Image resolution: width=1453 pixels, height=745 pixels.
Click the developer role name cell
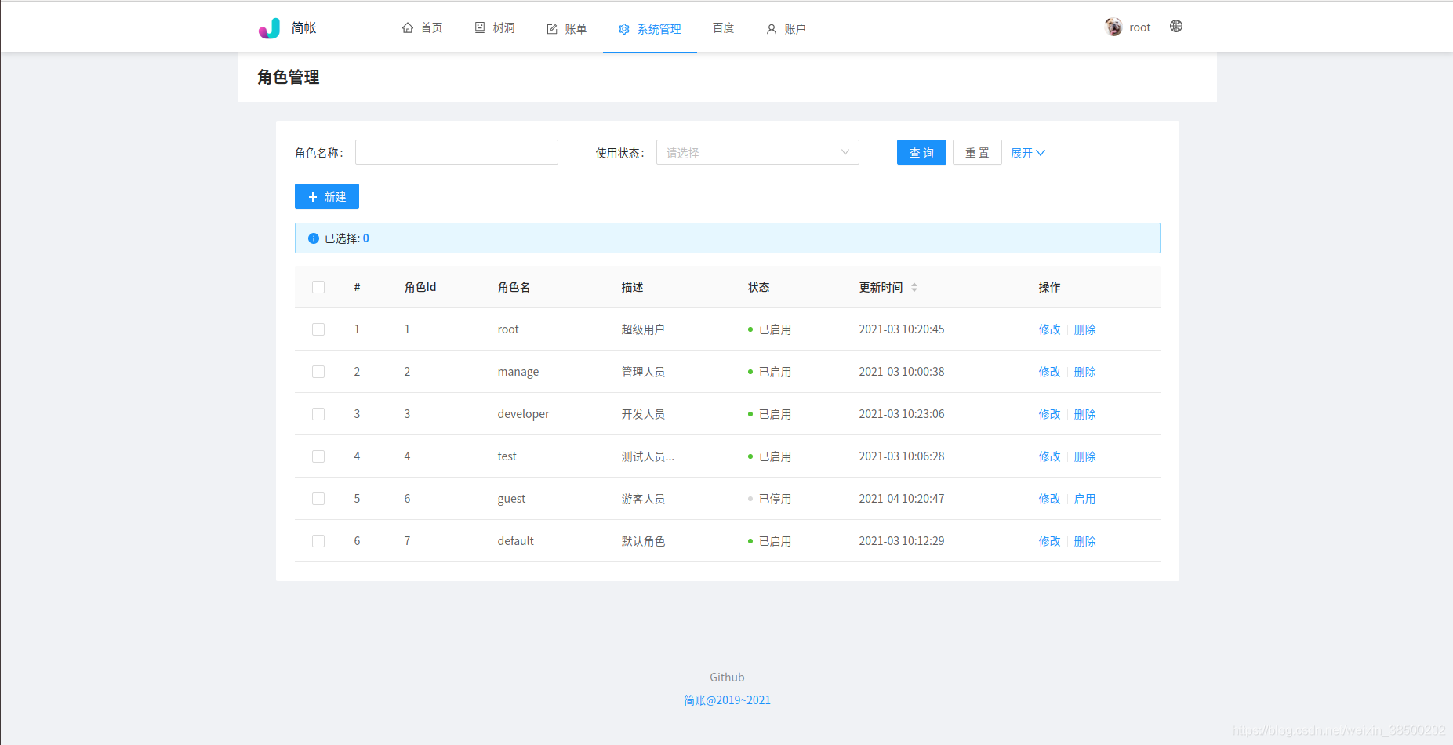pos(523,414)
